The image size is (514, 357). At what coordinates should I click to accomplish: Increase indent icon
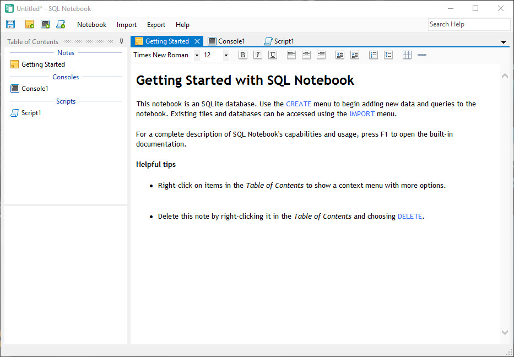tap(355, 55)
